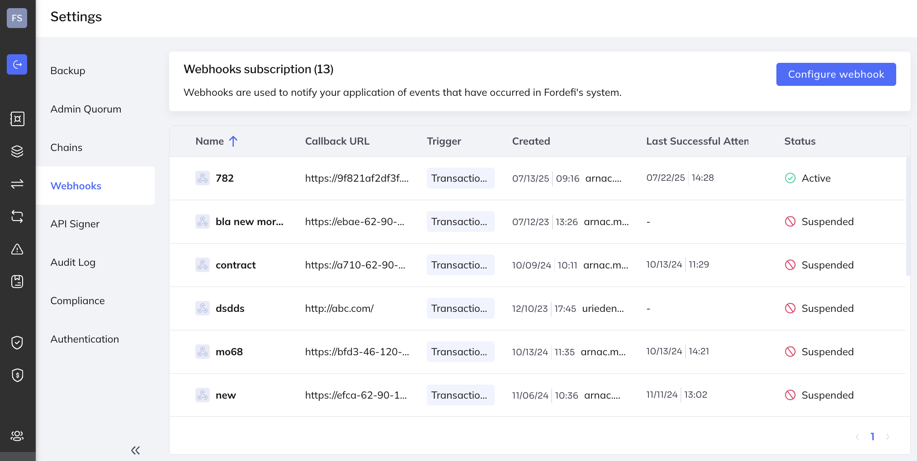The height and width of the screenshot is (461, 917).
Task: Click the last attempt date 11/11/24
Action: pyautogui.click(x=662, y=395)
